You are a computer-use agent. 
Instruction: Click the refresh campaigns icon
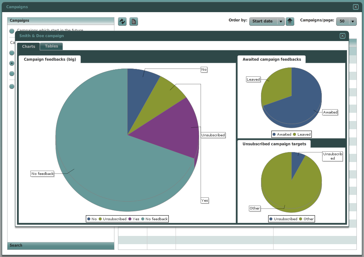click(x=122, y=21)
